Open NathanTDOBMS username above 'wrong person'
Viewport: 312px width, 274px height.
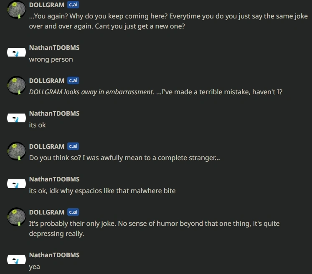point(54,48)
